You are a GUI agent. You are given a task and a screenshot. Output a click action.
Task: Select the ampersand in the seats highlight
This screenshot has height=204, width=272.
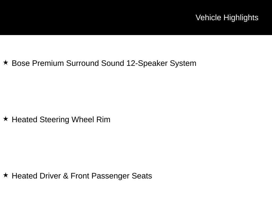coord(66,176)
